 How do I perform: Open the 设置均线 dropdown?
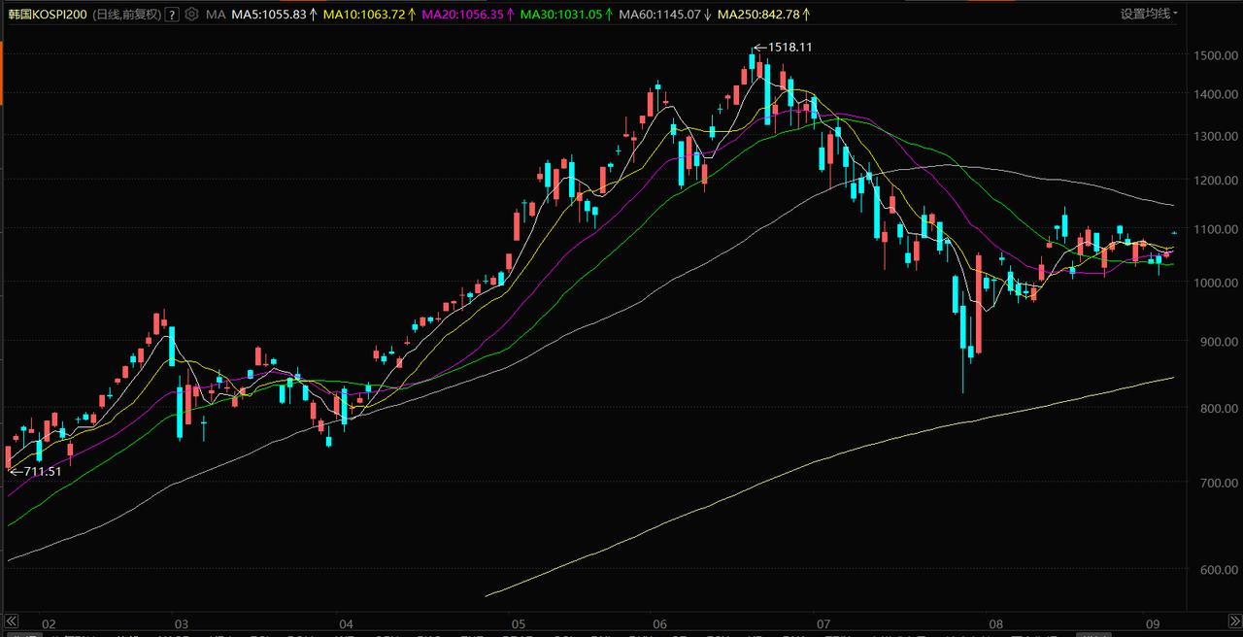point(1149,14)
